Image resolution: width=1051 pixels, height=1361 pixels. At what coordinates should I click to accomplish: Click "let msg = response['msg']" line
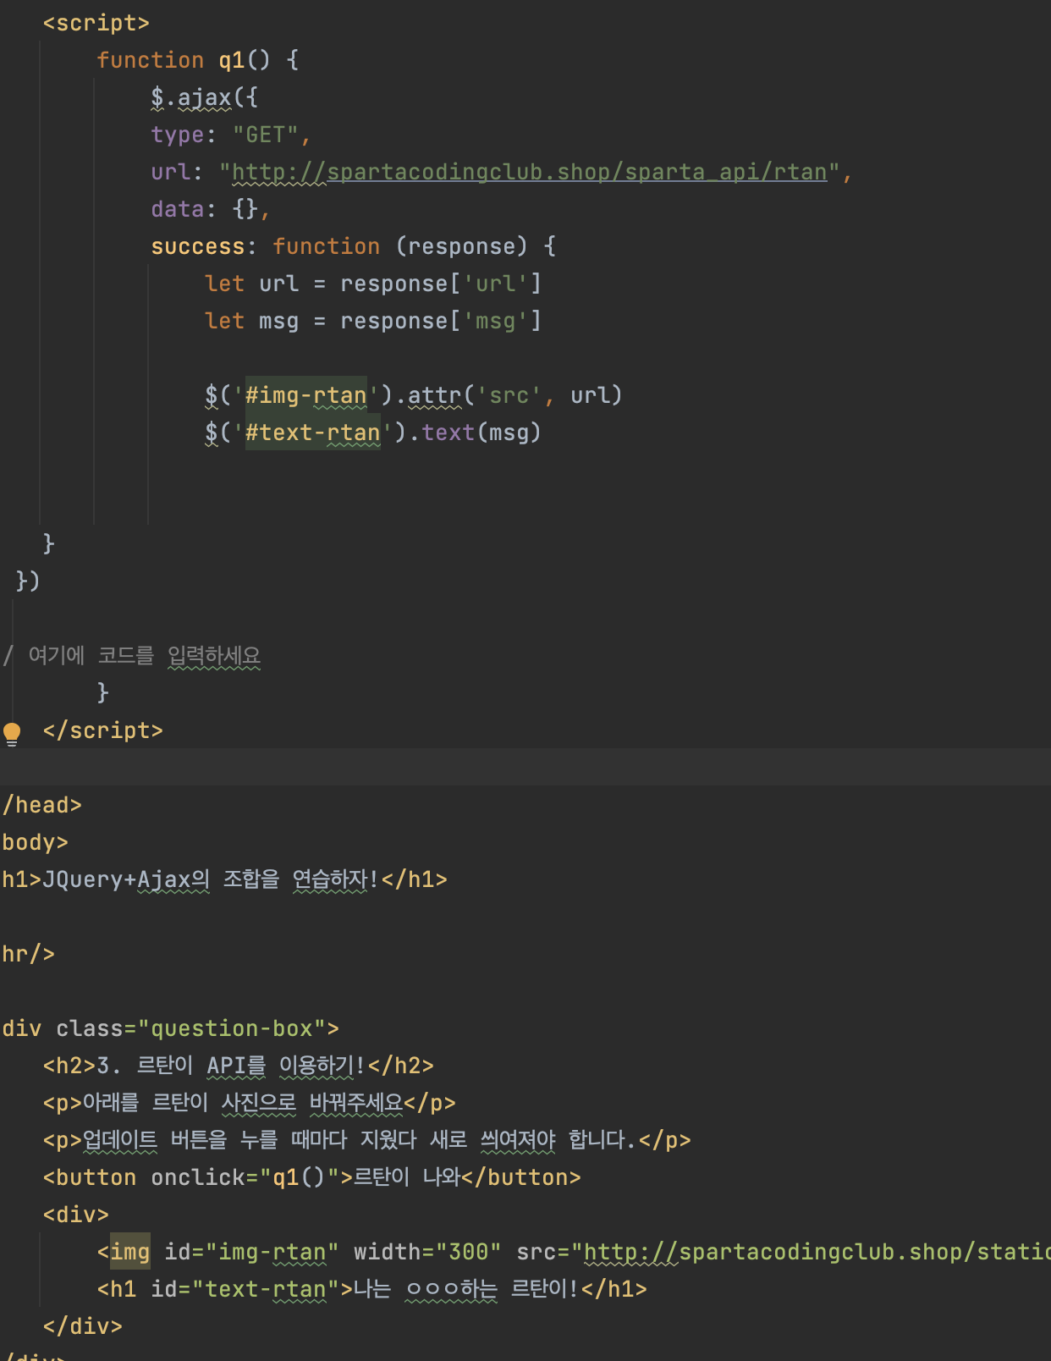click(373, 321)
